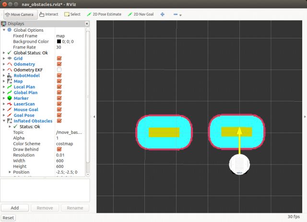Collapse the Global Options tree node
This screenshot has width=307, height=222.
pyautogui.click(x=4, y=30)
